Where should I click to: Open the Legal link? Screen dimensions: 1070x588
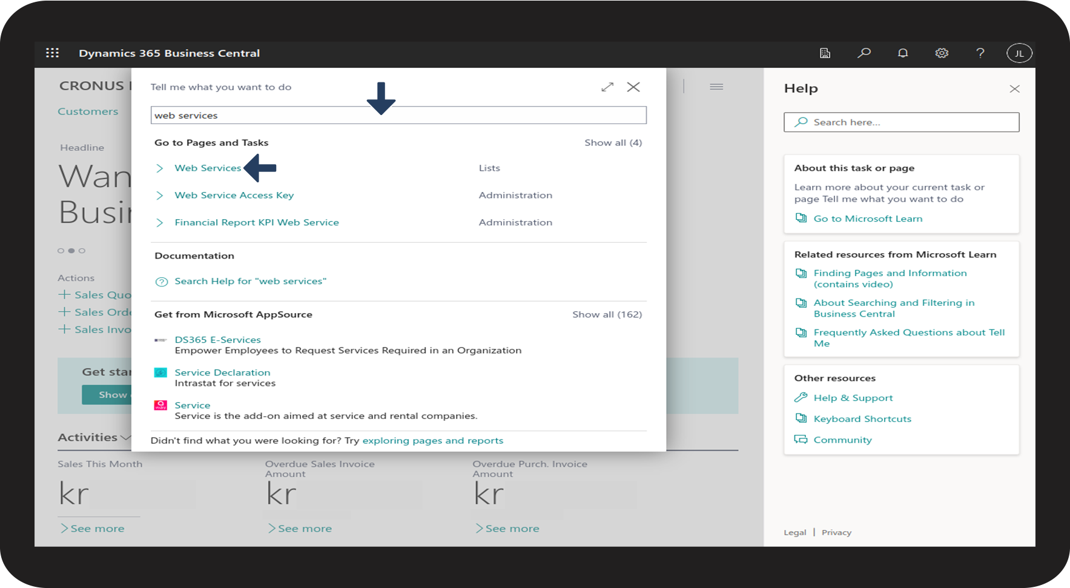click(x=794, y=533)
